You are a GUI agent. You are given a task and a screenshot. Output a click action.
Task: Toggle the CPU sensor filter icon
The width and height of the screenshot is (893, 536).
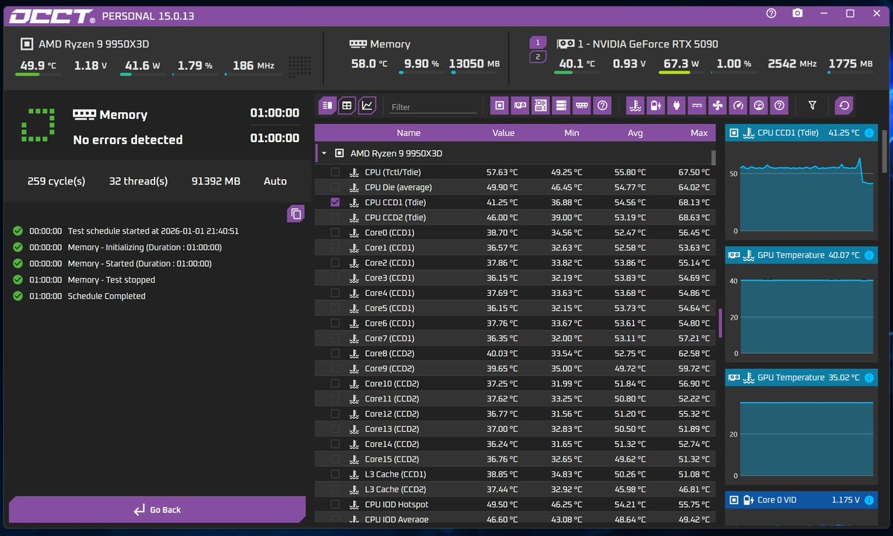[x=499, y=106]
